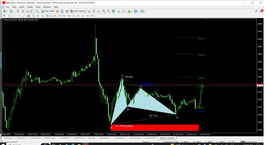The image size is (266, 145).
Task: Expand the Profiles dropdown arrow
Action: tap(13, 11)
